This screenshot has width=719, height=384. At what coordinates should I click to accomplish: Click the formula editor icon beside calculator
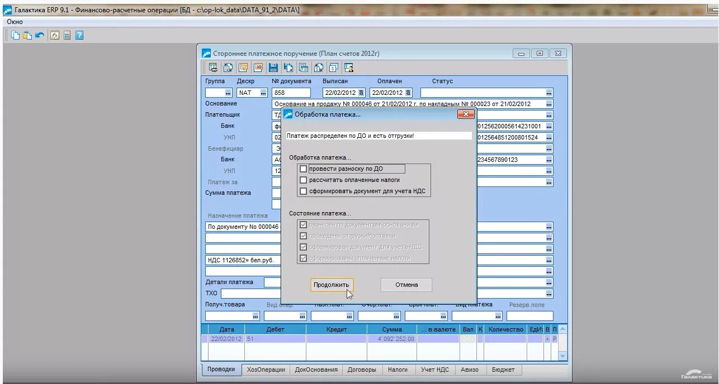click(55, 35)
